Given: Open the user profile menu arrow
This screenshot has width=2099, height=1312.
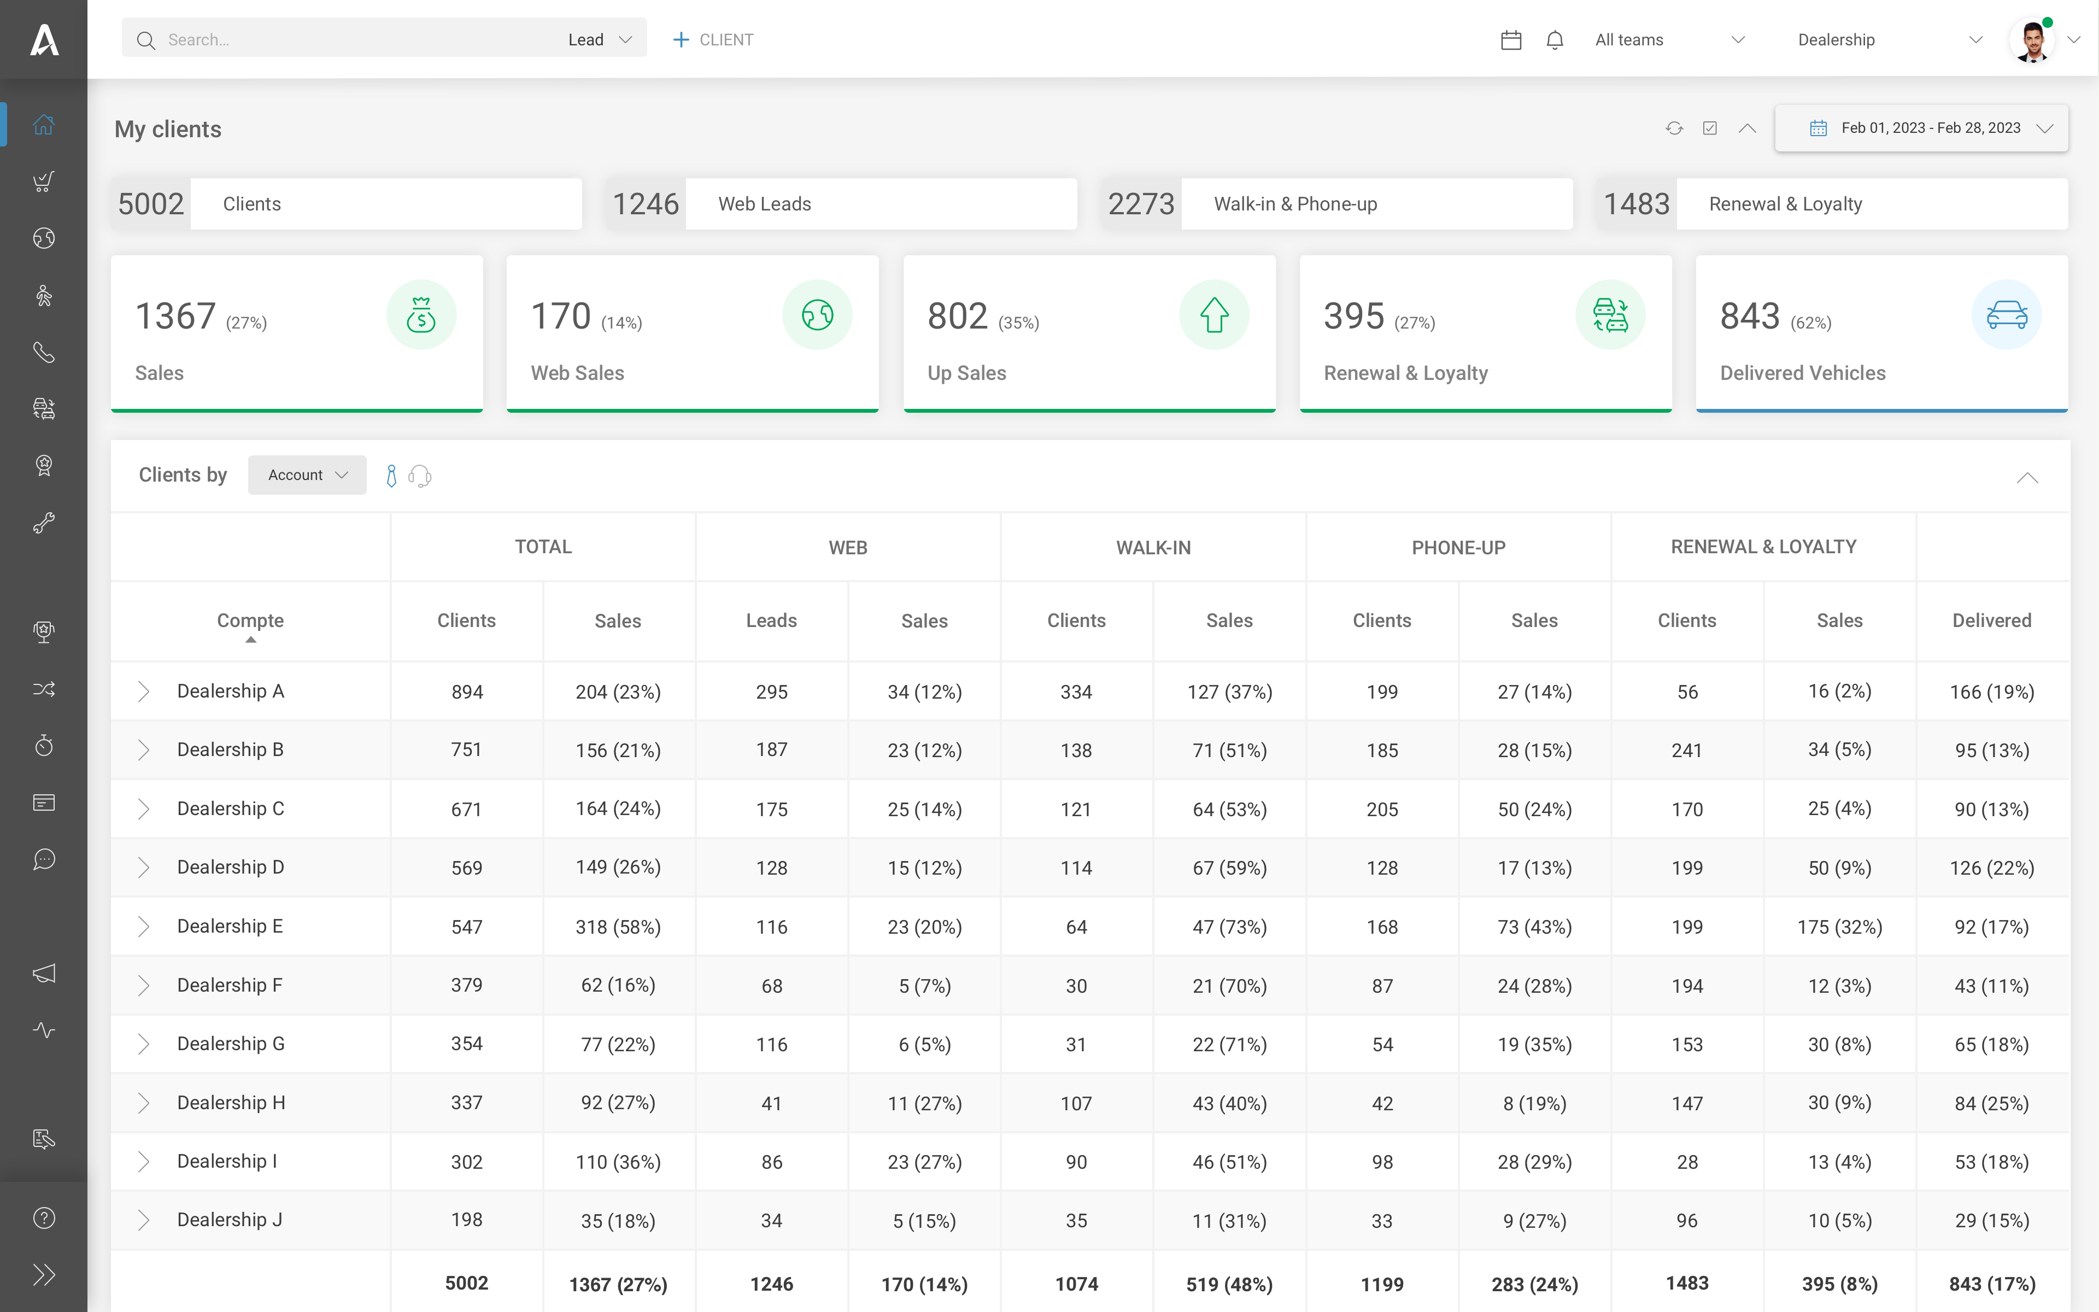Looking at the screenshot, I should pyautogui.click(x=2074, y=40).
